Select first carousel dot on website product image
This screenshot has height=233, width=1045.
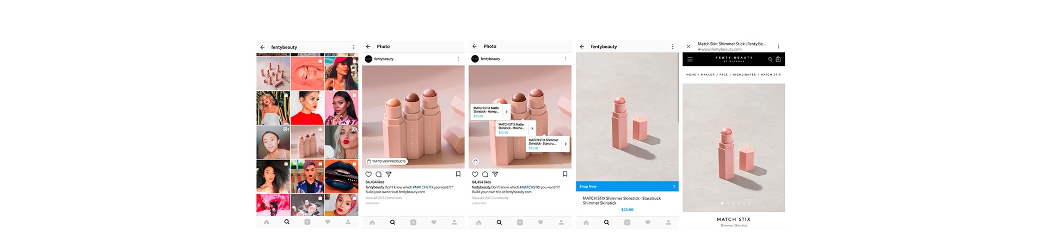click(722, 203)
